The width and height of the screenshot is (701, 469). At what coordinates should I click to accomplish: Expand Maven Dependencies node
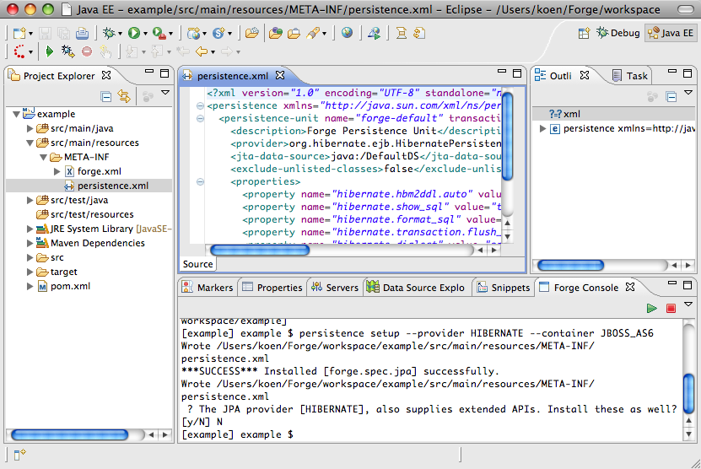30,243
